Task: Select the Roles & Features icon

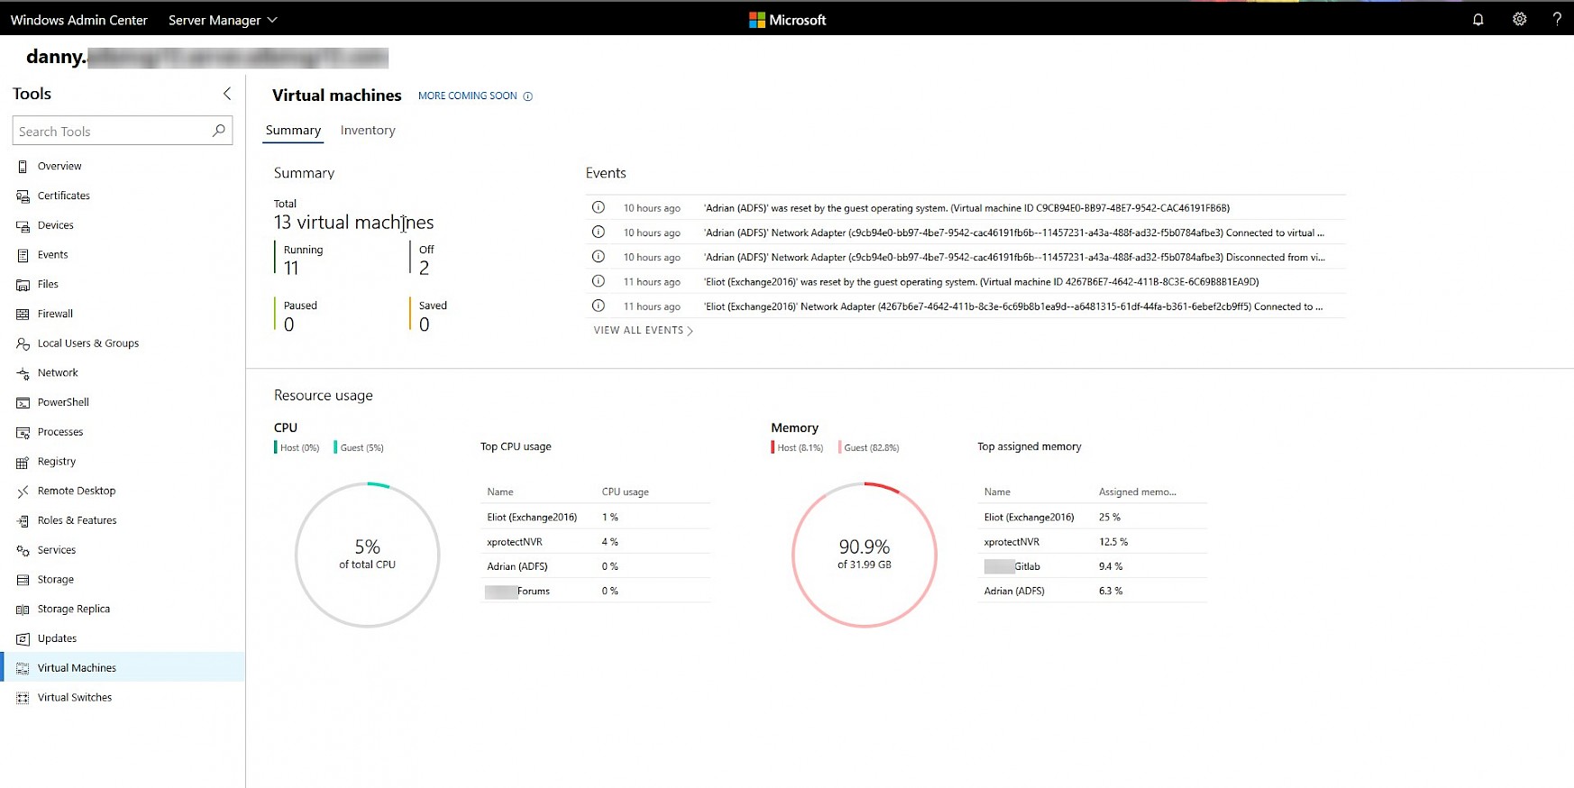Action: tap(23, 521)
